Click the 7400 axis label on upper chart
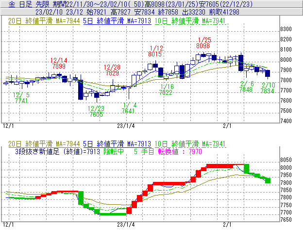 (x=286, y=121)
